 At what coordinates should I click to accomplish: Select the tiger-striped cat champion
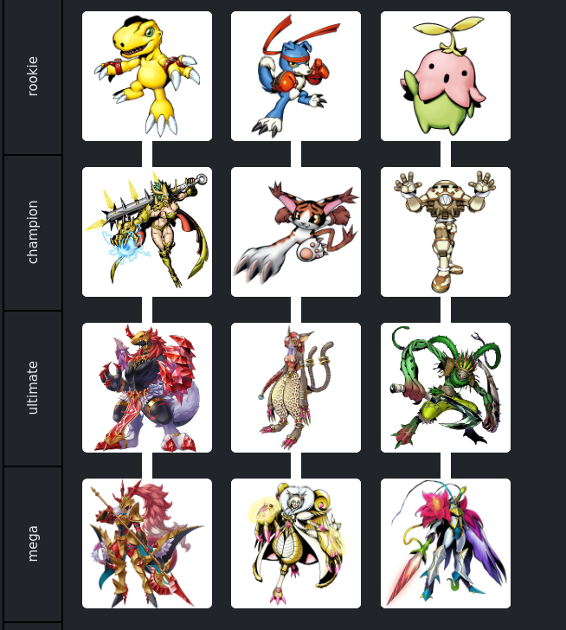[x=296, y=232]
